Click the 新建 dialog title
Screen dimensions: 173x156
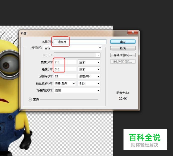click(23, 33)
